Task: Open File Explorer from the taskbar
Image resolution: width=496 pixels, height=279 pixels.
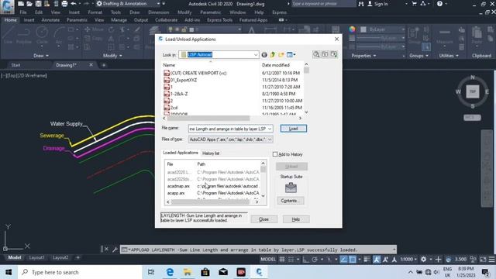Action: 188,272
